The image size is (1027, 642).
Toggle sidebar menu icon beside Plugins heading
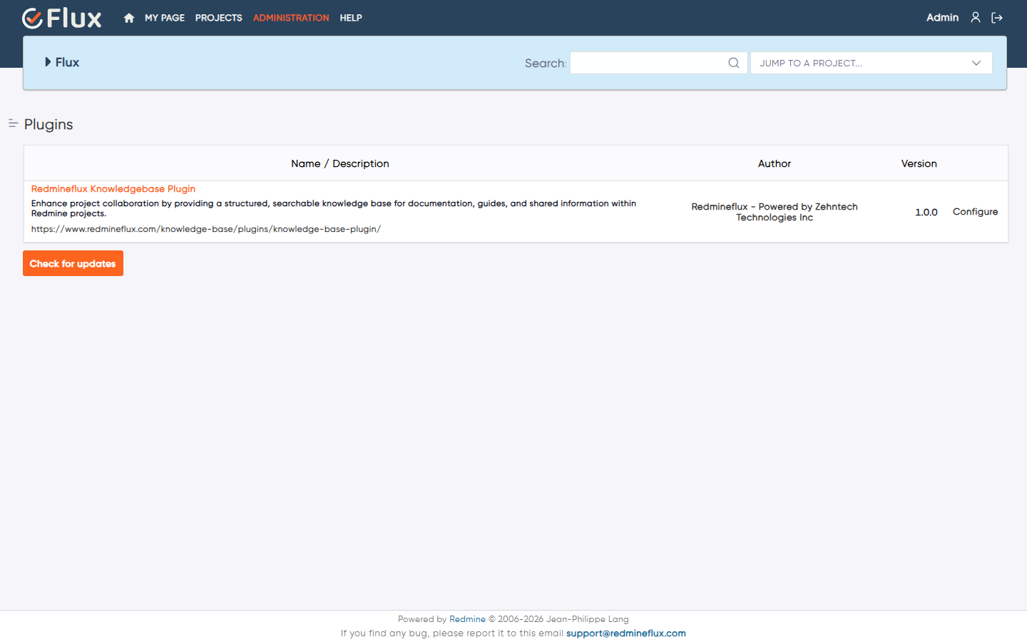point(13,123)
